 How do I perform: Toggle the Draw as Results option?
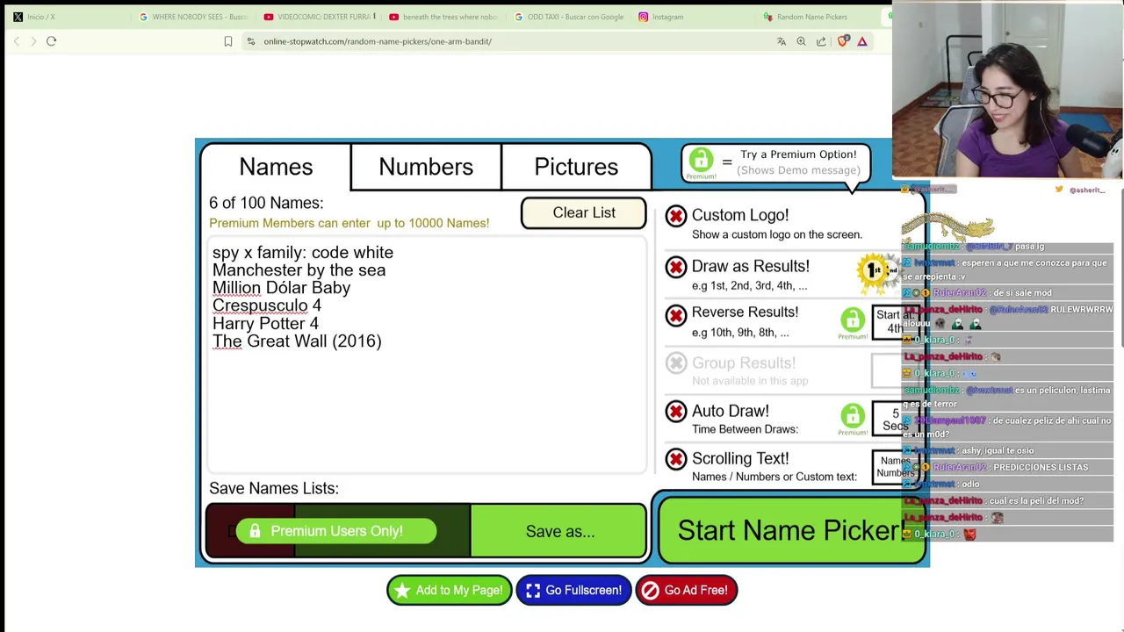pyautogui.click(x=676, y=267)
